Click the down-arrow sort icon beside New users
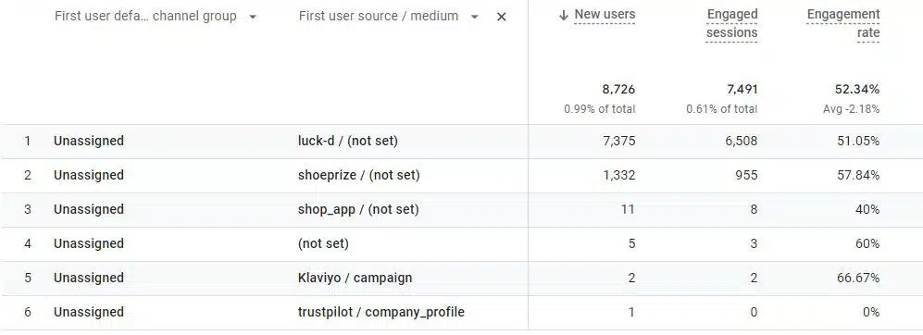 (564, 16)
